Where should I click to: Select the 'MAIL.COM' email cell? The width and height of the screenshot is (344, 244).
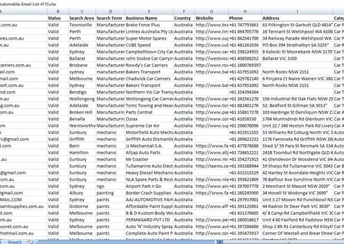point(24,200)
